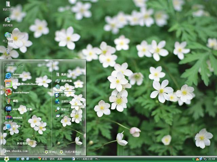
Task: Open network places in Start menu right column
Action: 63,87
